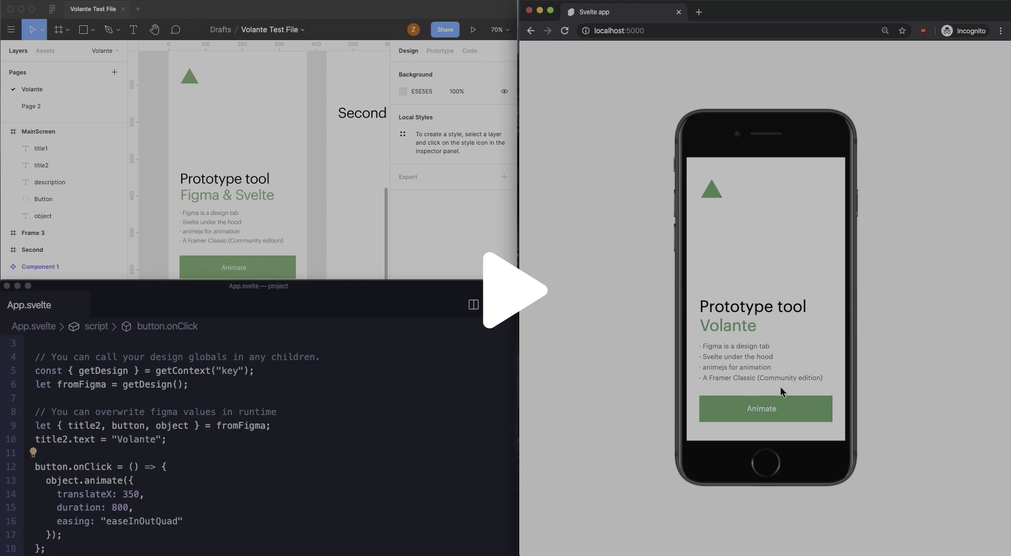Present prototype with Figma play icon
This screenshot has height=556, width=1011.
473,30
